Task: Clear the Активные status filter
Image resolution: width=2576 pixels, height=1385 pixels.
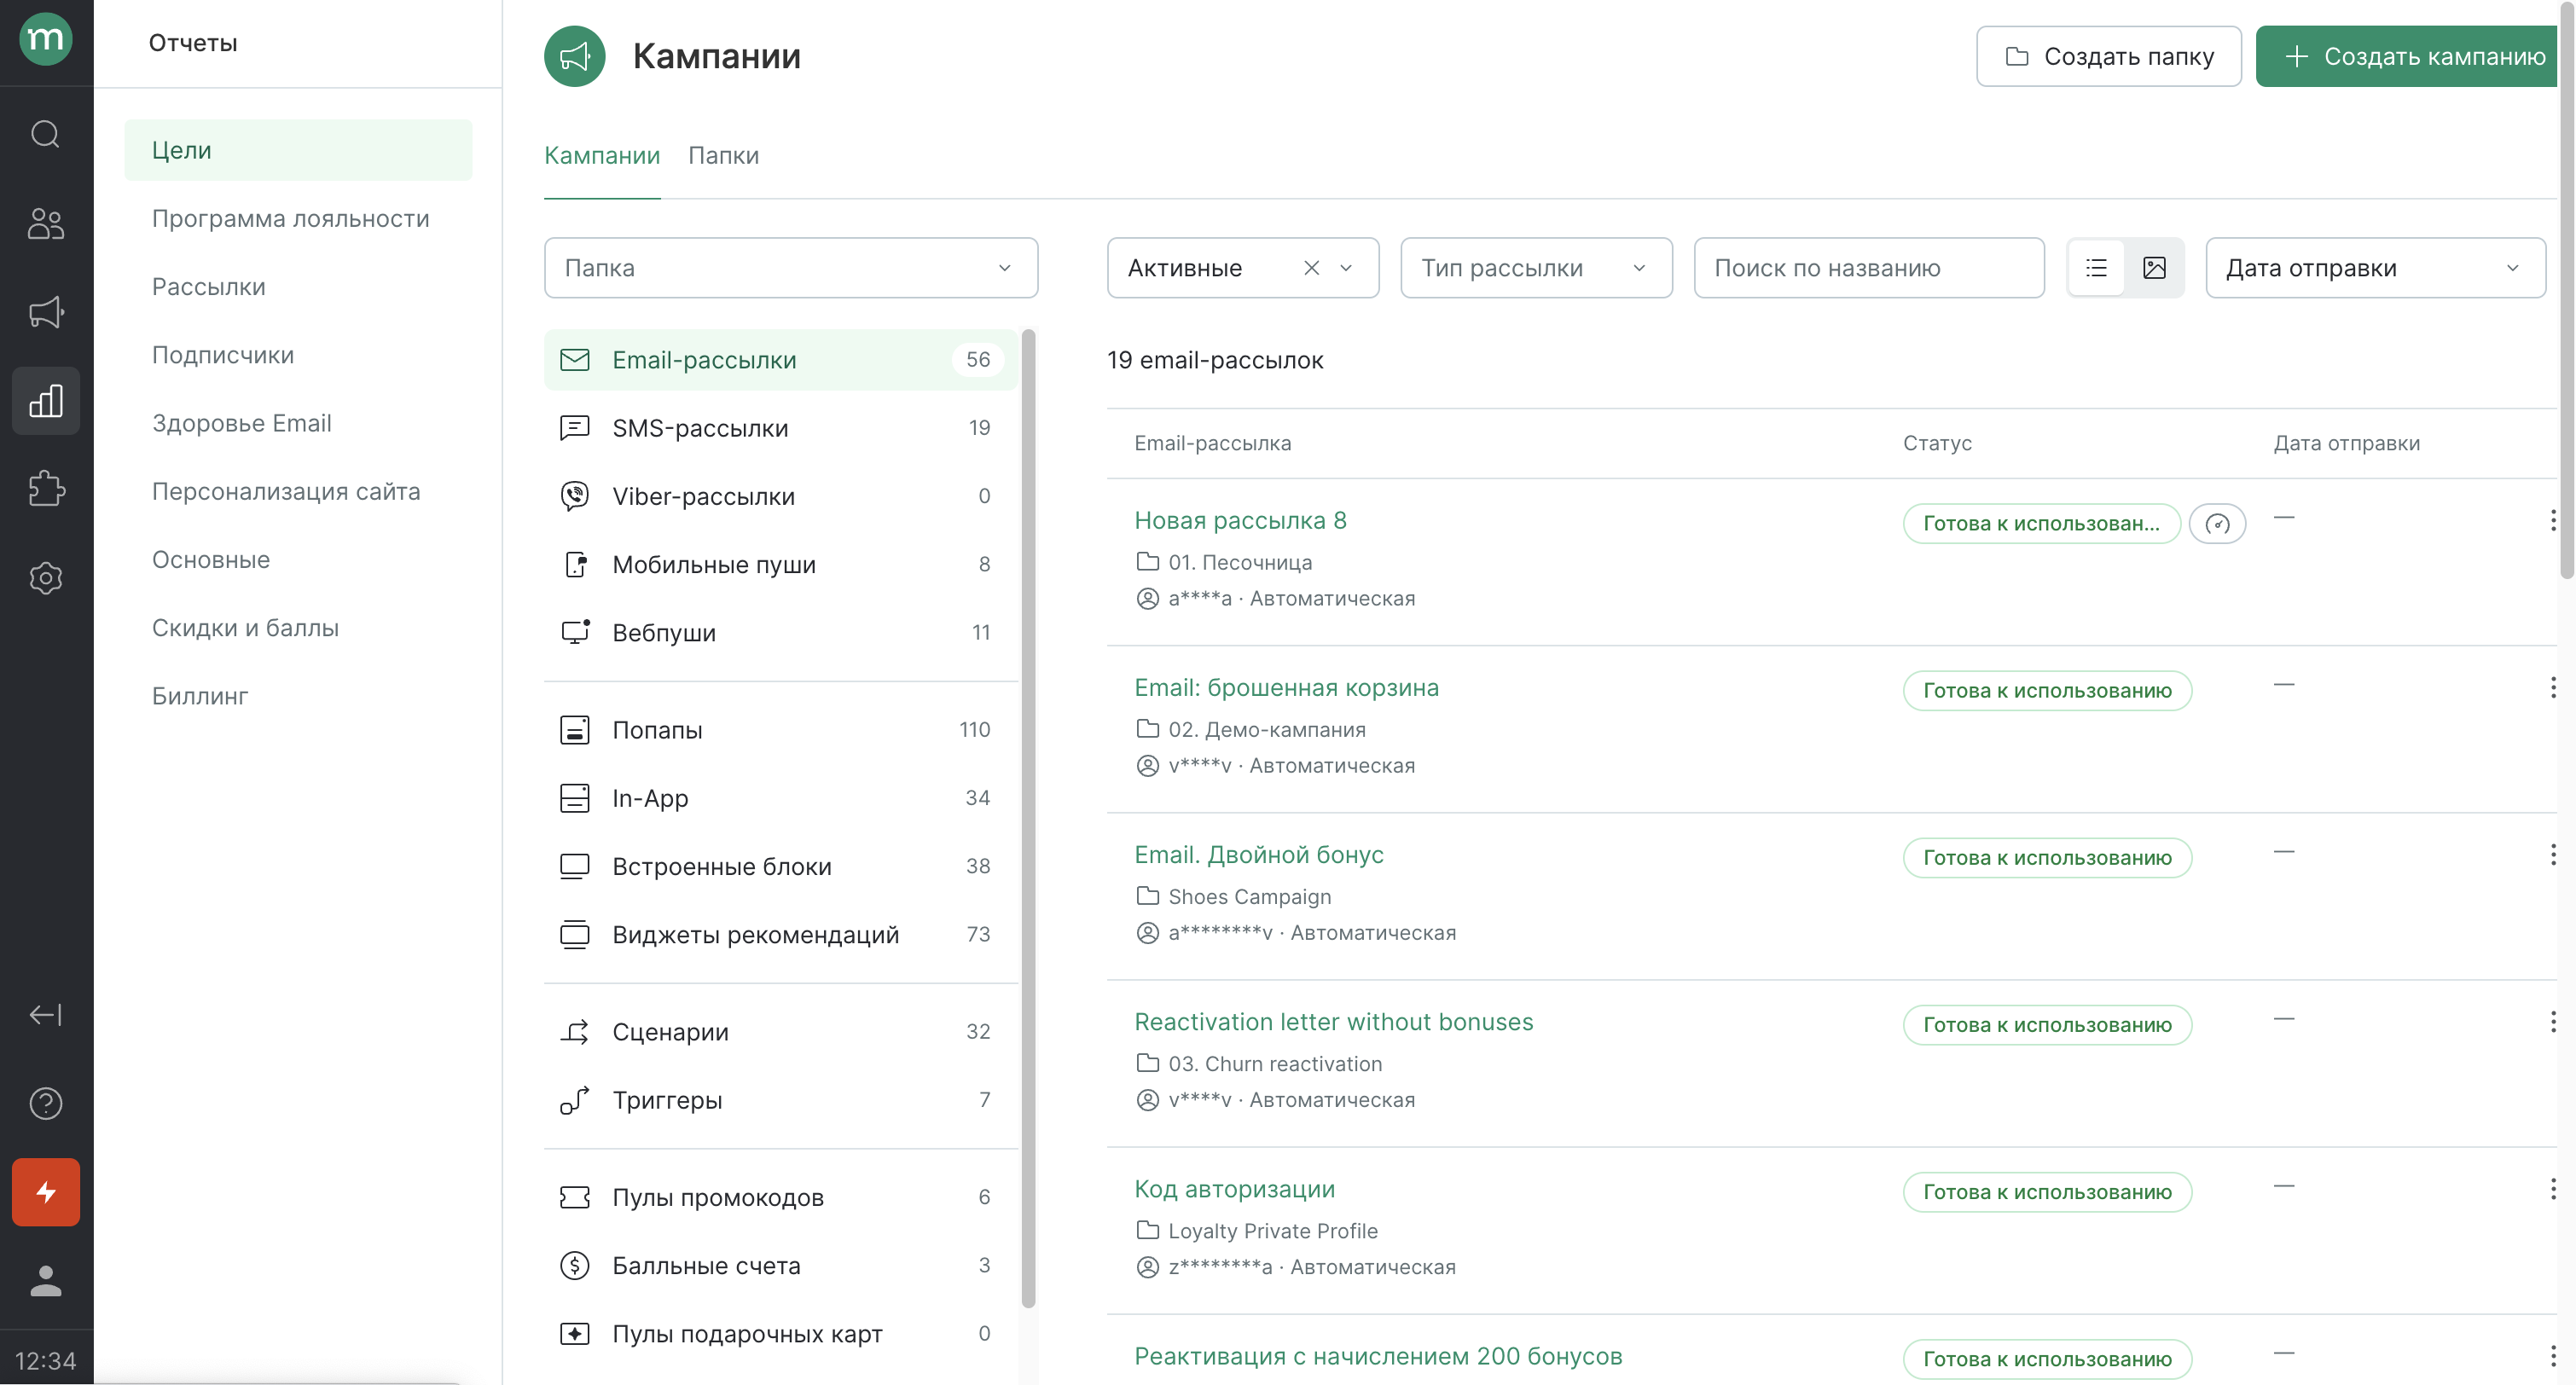Action: click(1312, 268)
